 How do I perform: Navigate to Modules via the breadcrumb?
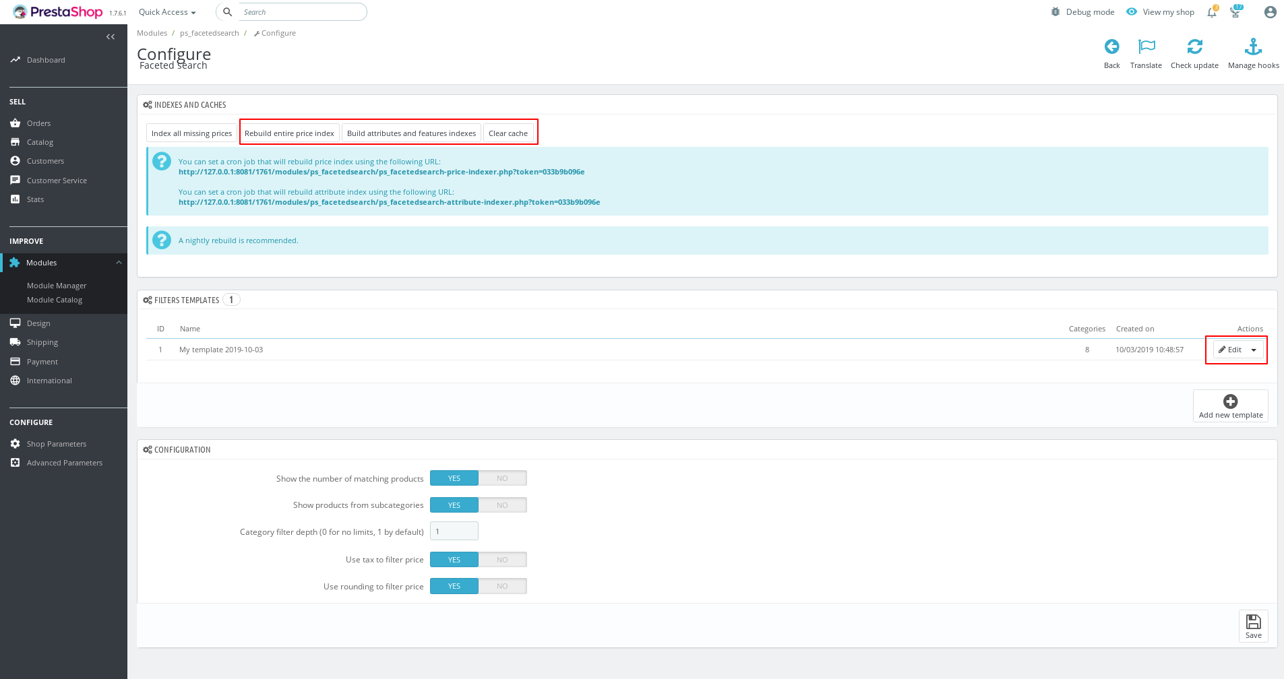tap(152, 32)
